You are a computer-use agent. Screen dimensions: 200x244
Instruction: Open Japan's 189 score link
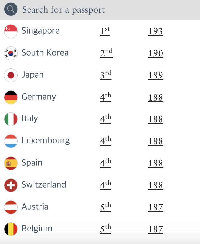pyautogui.click(x=156, y=75)
